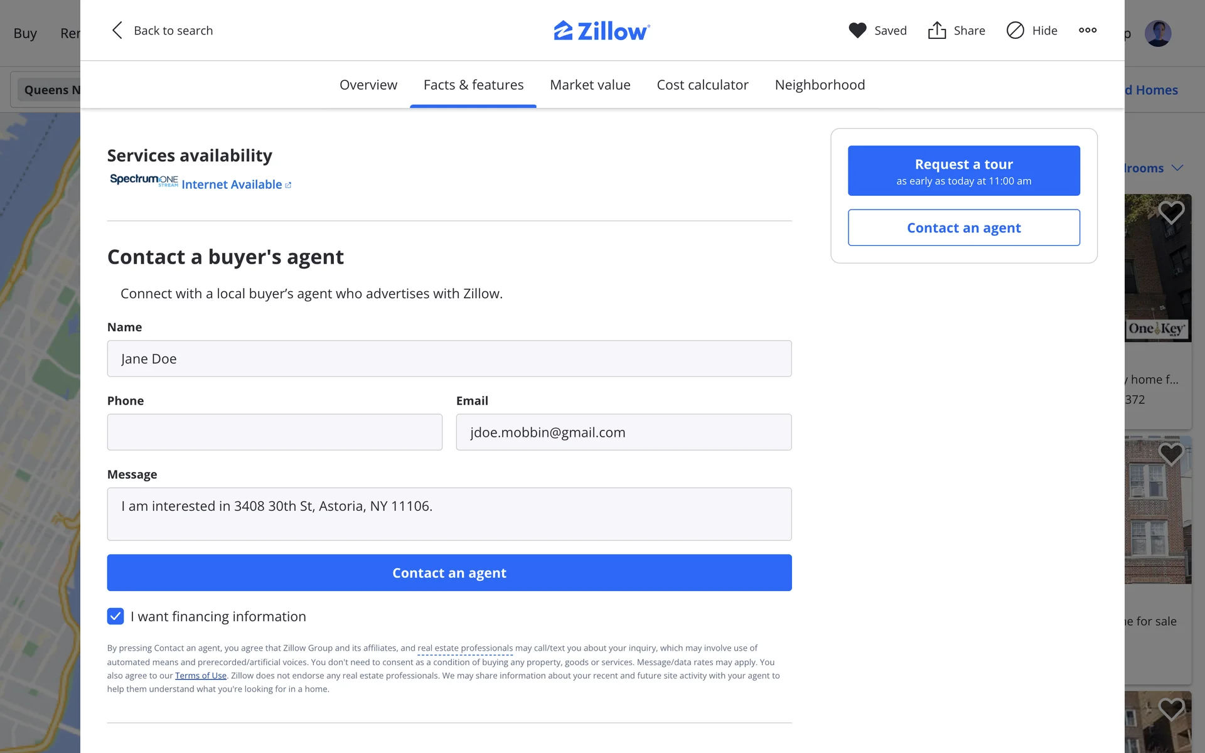Screen dimensions: 1205x753
Task: Expand the bedrooms filter dropdown chevron
Action: (x=1177, y=168)
